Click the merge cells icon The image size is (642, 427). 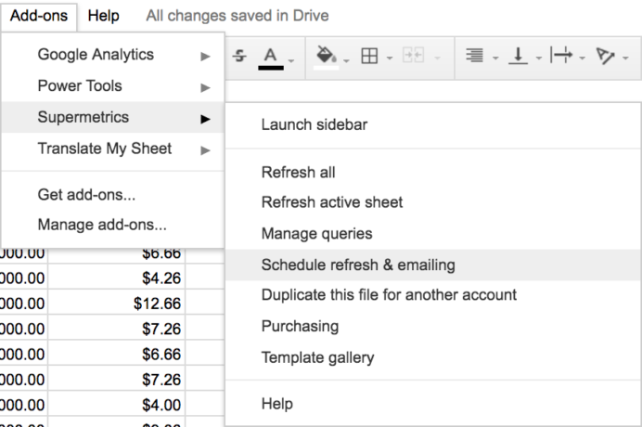coord(414,57)
